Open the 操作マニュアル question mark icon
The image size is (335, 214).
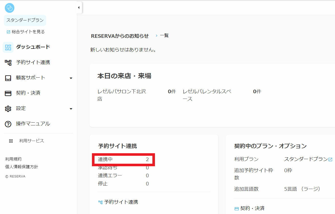coord(8,124)
